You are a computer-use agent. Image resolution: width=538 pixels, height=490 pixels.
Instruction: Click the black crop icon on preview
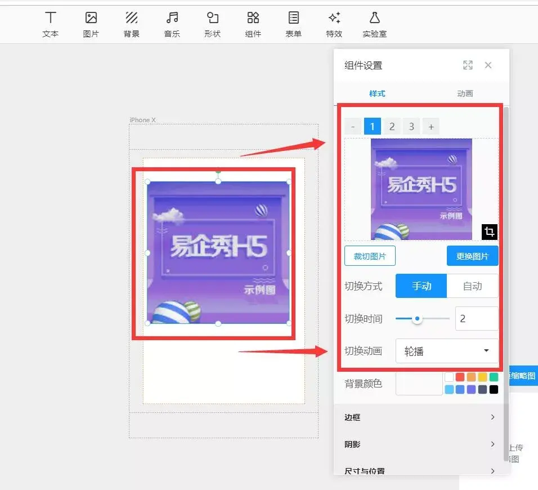[x=489, y=232]
